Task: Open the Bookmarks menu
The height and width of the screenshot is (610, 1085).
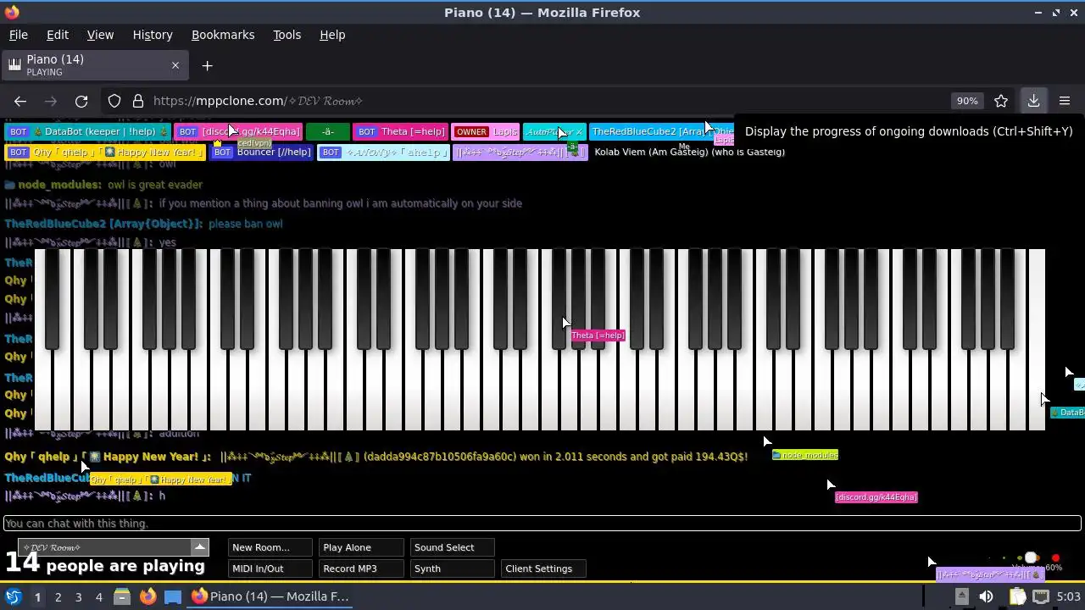Action: (x=223, y=35)
